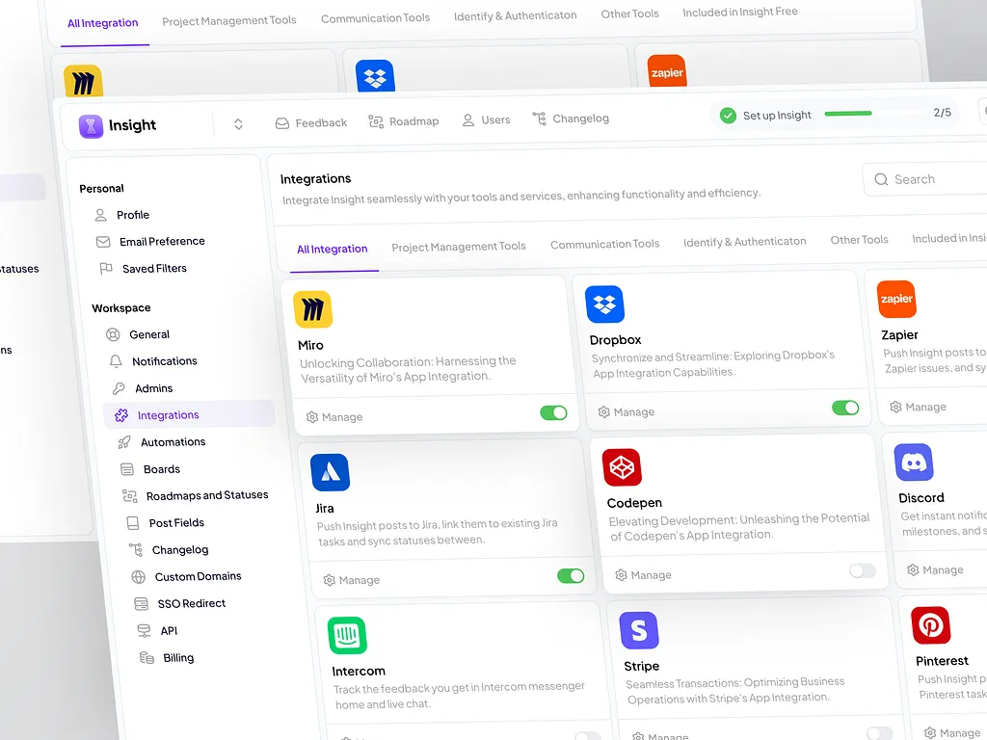Screen dimensions: 987x740
Task: Click the Set up Insight progress bar
Action: click(x=848, y=114)
